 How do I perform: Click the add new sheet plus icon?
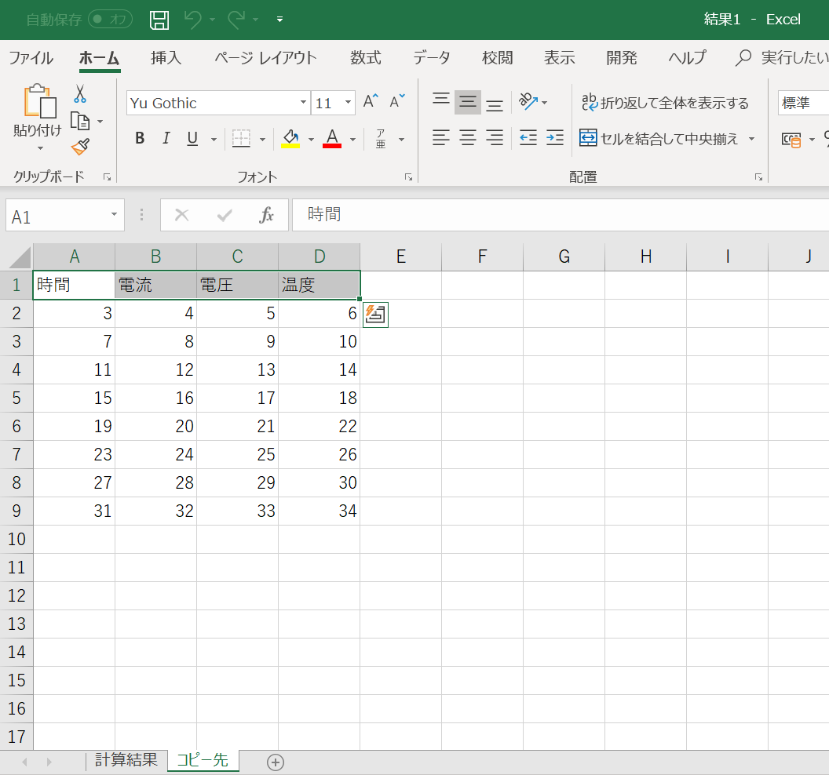pos(275,762)
